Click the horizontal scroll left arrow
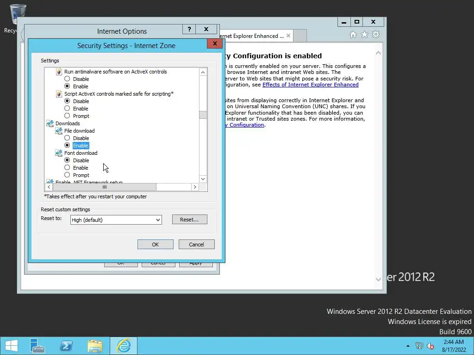 pos(49,187)
